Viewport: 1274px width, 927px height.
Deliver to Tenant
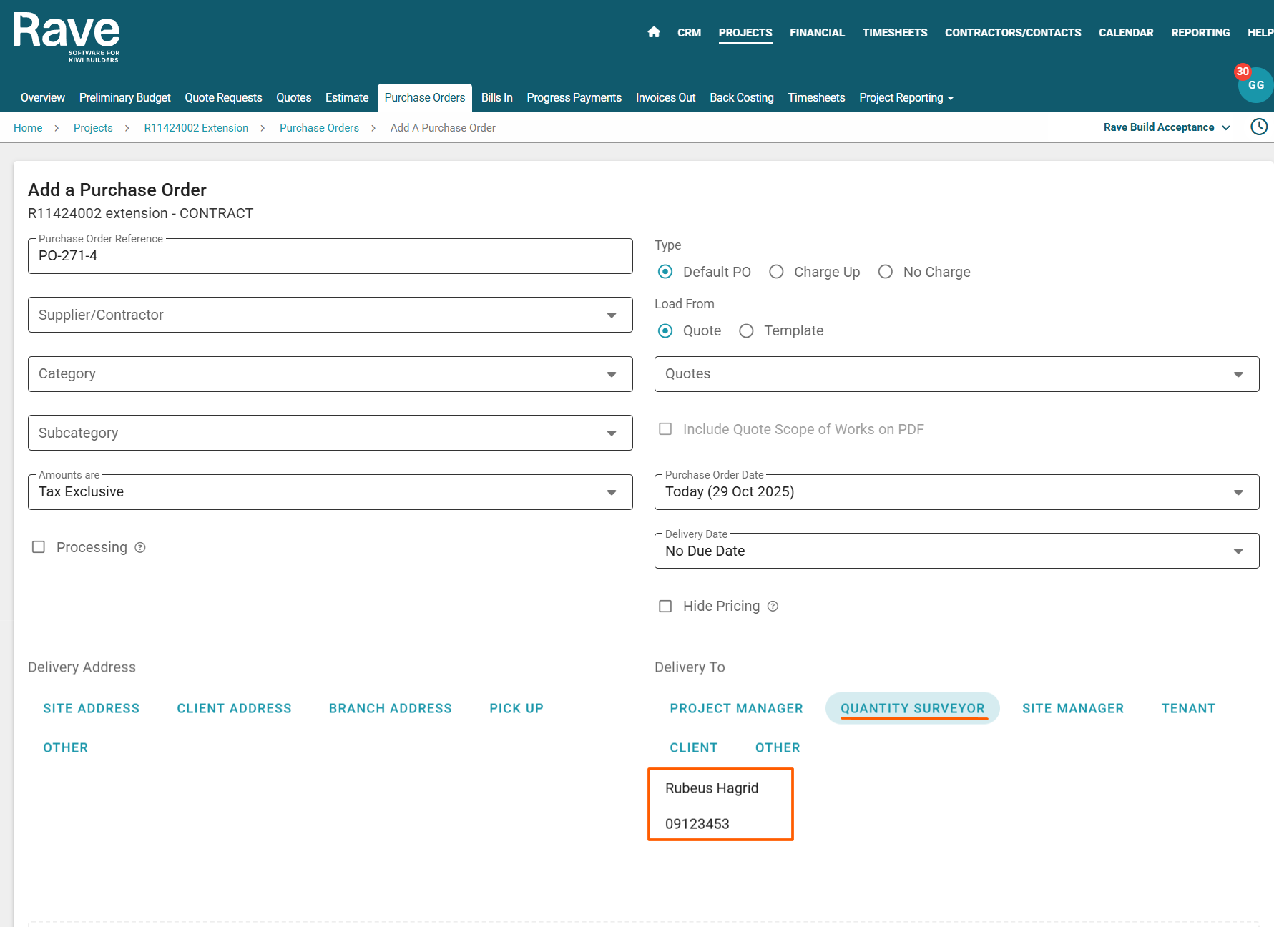1189,708
